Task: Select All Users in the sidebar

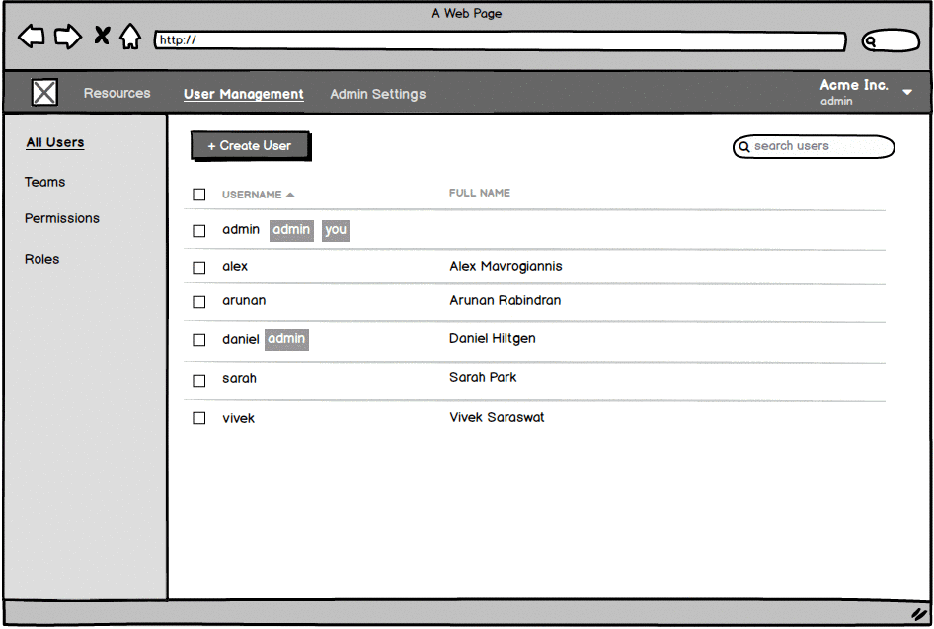Action: click(55, 142)
